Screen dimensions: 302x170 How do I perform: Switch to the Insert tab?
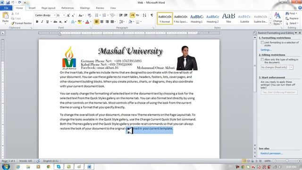[x=32, y=8]
